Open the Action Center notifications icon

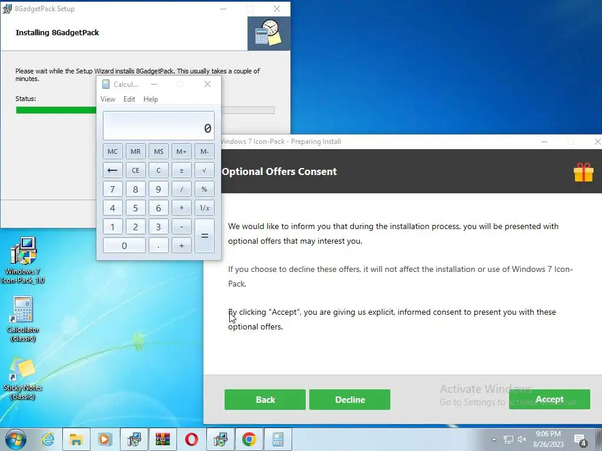point(580,440)
